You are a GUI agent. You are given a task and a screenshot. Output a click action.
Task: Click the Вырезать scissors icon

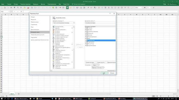coord(53,43)
